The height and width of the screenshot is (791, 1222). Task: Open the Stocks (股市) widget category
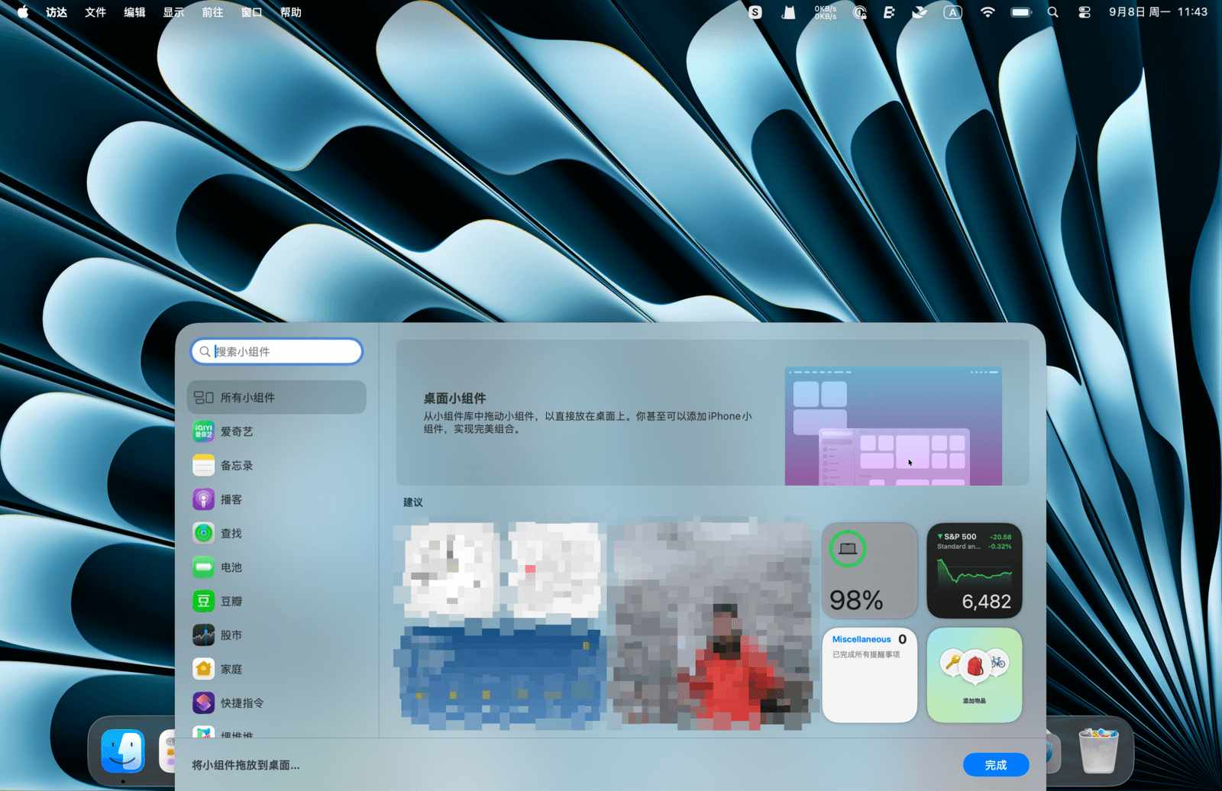coord(231,635)
